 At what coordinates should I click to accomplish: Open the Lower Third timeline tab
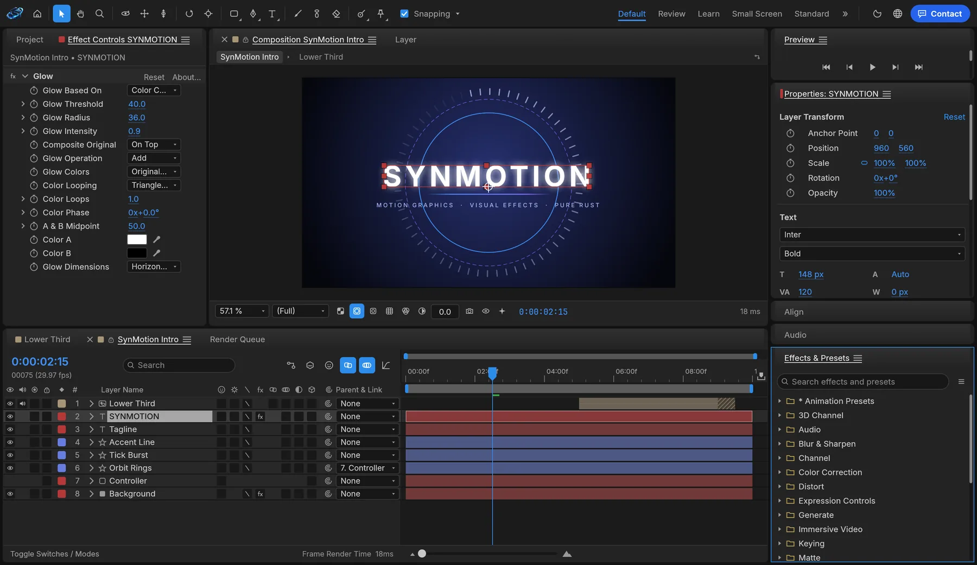click(47, 339)
